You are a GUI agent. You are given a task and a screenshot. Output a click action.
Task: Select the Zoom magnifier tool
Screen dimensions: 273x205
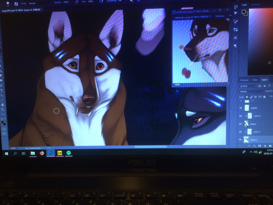click(x=3, y=109)
